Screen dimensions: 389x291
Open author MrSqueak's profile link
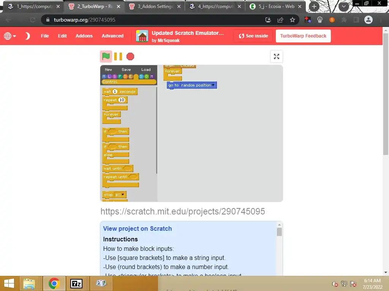point(168,40)
